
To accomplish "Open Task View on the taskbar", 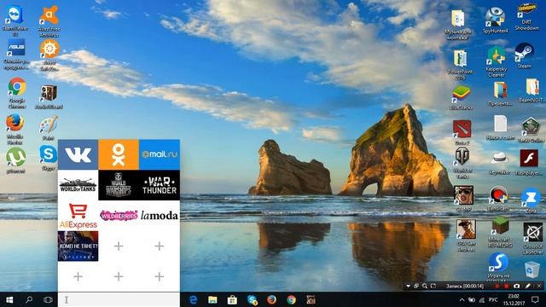I will (48, 299).
